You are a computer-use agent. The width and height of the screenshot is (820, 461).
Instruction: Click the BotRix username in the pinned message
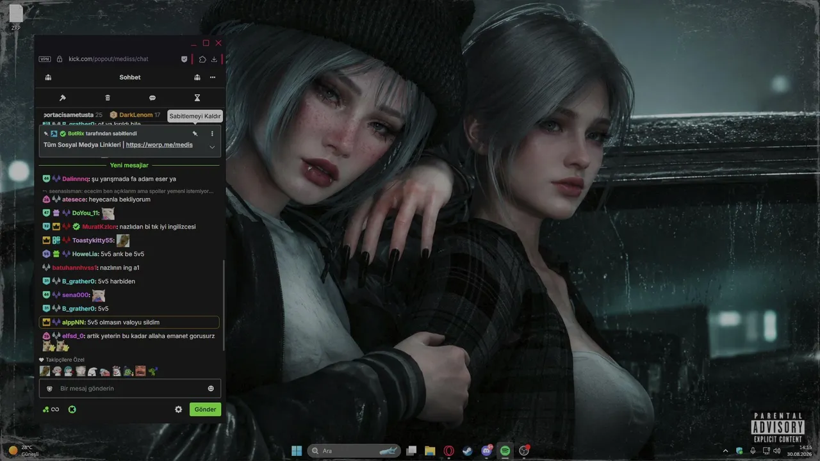pyautogui.click(x=76, y=133)
